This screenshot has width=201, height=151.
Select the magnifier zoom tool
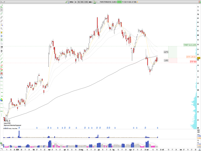pos(2,28)
